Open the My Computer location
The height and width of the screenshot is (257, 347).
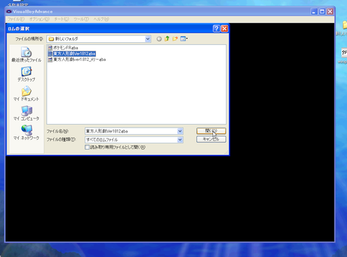(x=26, y=113)
